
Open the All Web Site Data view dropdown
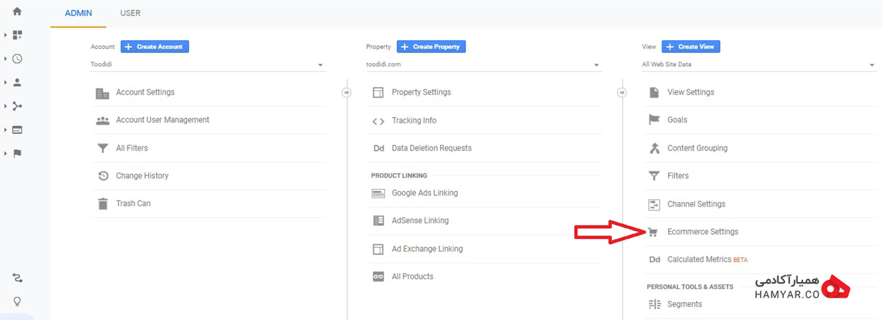pos(759,64)
